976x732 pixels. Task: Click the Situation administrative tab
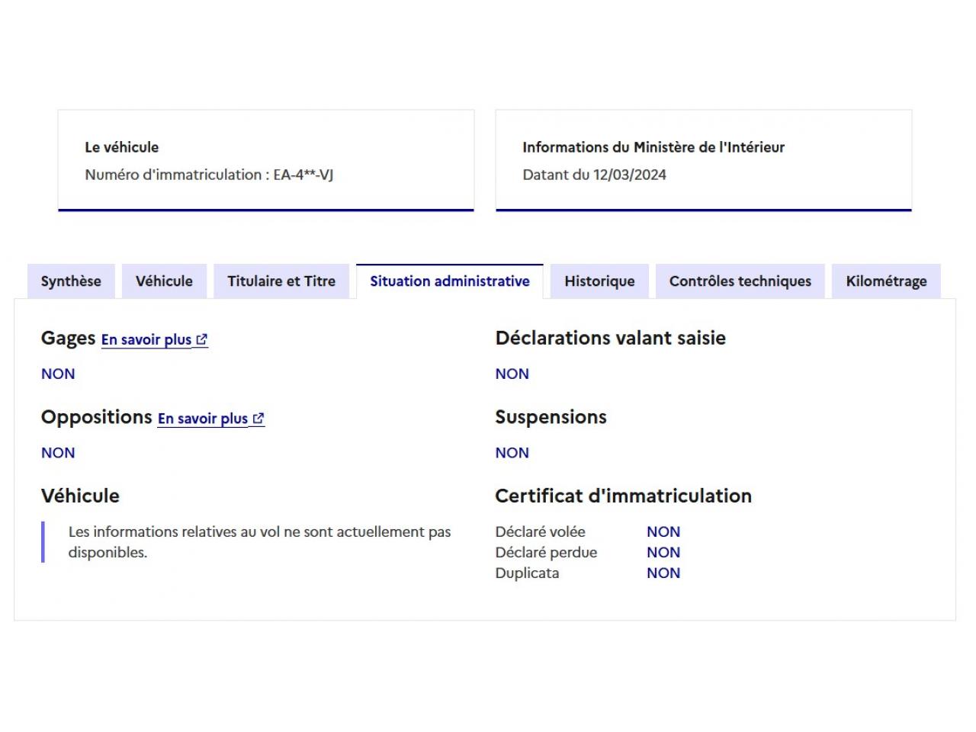(x=450, y=281)
